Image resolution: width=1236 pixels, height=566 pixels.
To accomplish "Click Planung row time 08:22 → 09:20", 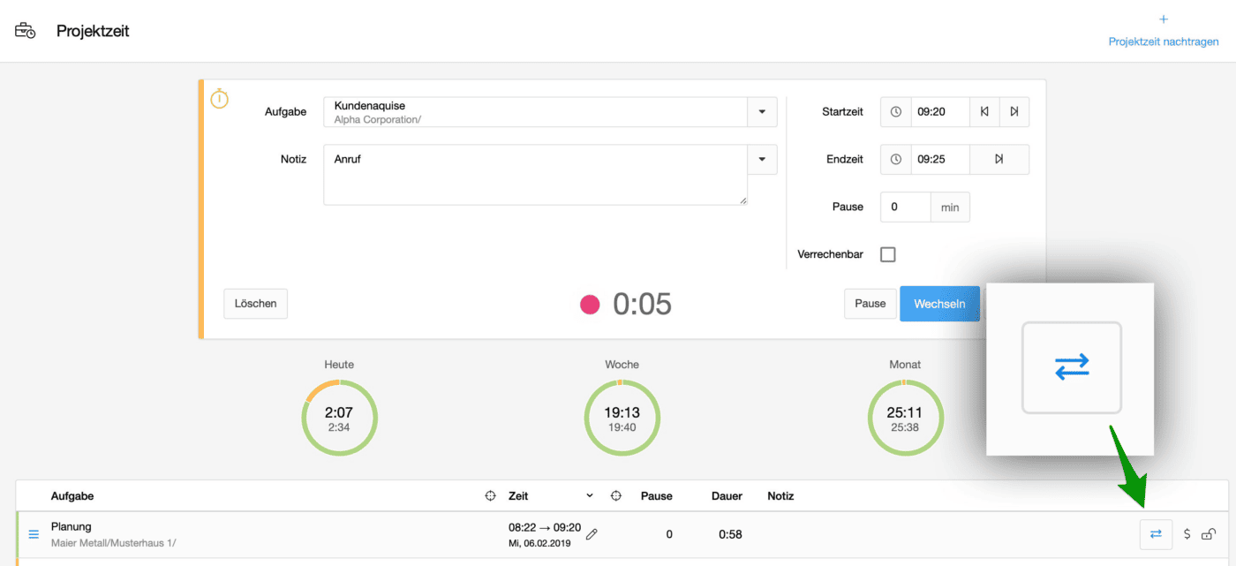I will pos(543,527).
